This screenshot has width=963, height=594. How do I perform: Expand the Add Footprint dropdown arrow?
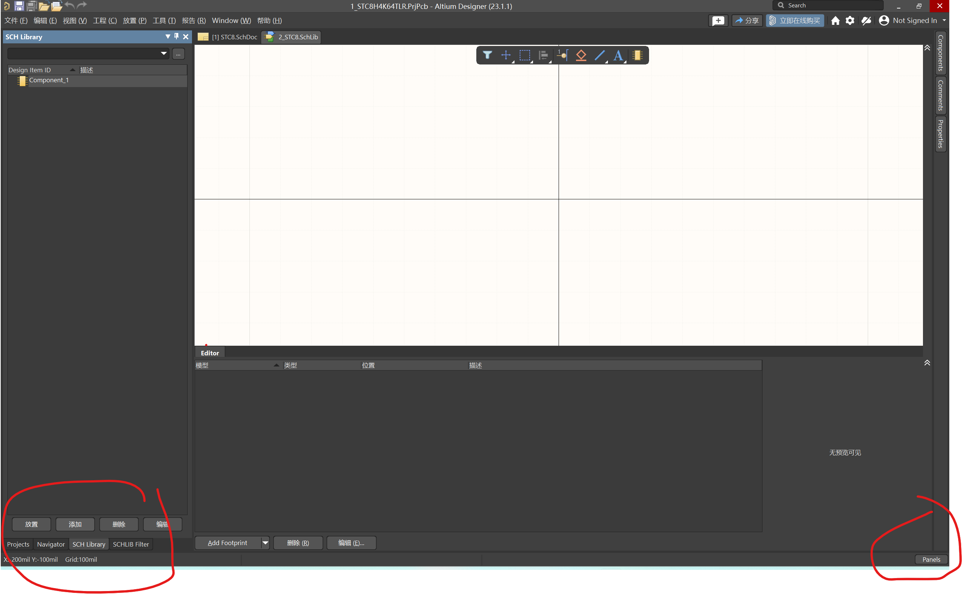pos(265,542)
